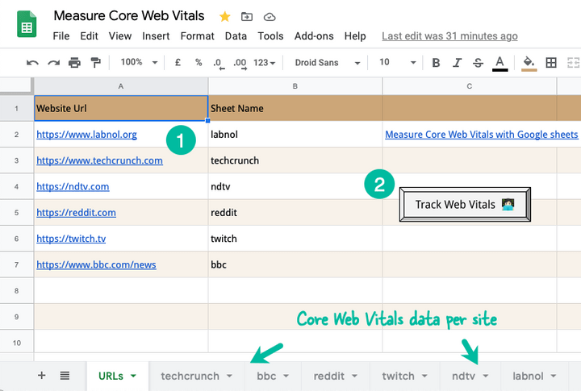Open the Data menu

pyautogui.click(x=236, y=36)
